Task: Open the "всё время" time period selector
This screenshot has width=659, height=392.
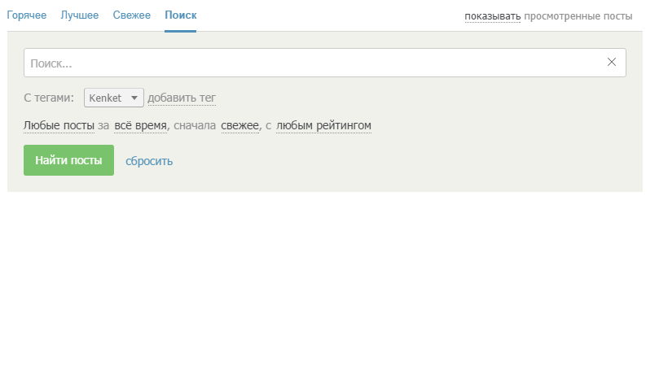Action: tap(140, 126)
